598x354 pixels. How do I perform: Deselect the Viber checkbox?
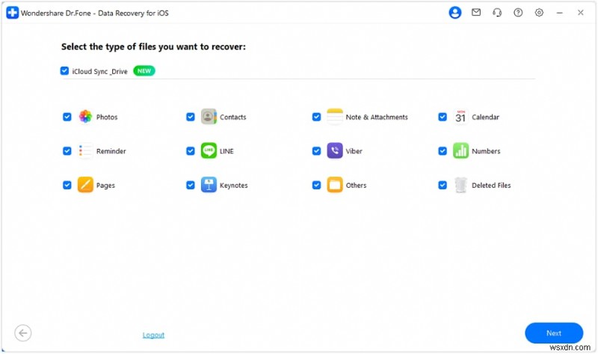316,151
